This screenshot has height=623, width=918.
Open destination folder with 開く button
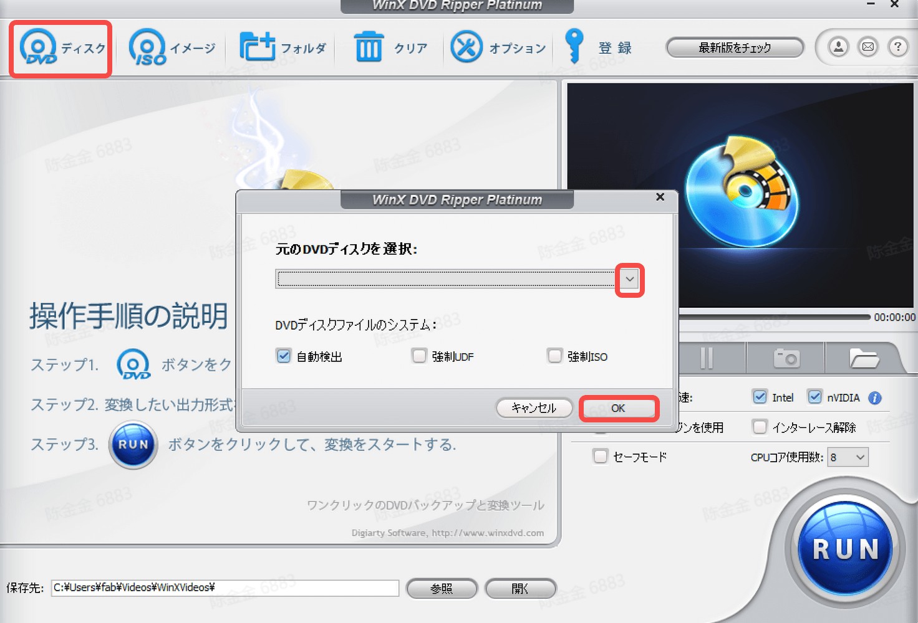point(520,589)
